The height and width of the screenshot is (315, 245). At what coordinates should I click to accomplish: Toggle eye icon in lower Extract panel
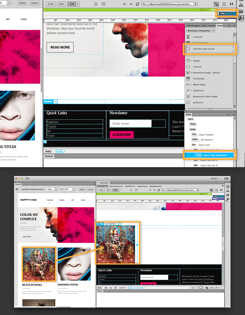coord(17,189)
